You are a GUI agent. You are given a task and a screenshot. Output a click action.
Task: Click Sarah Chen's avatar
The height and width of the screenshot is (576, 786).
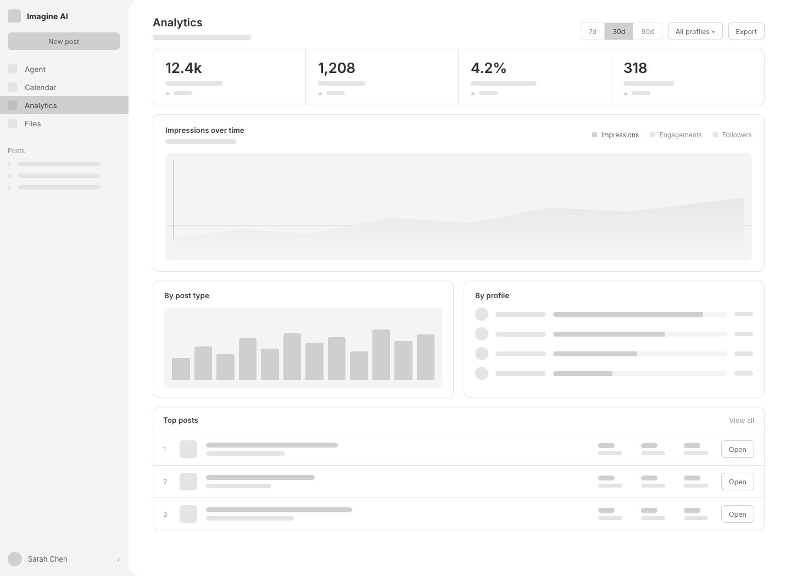(15, 559)
